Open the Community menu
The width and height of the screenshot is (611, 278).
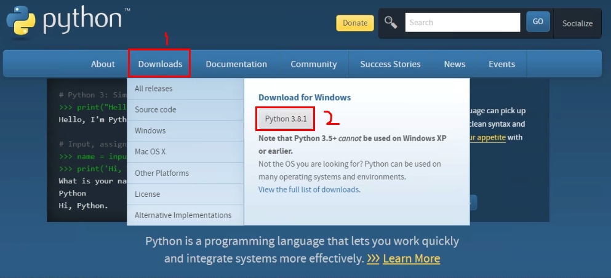point(314,64)
